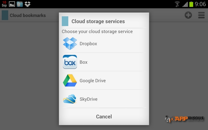Viewport: 208px width, 130px height.
Task: Tap the 9:06 clock in status bar
Action: pos(201,4)
